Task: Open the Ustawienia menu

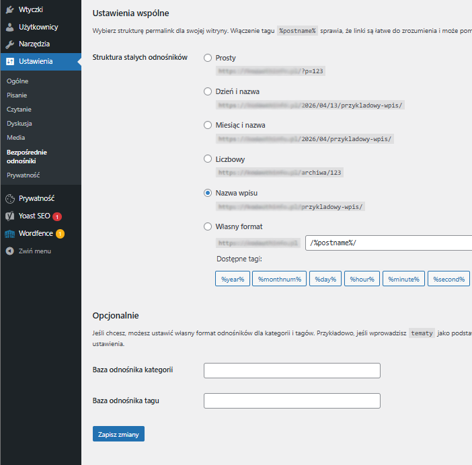Action: [40, 62]
